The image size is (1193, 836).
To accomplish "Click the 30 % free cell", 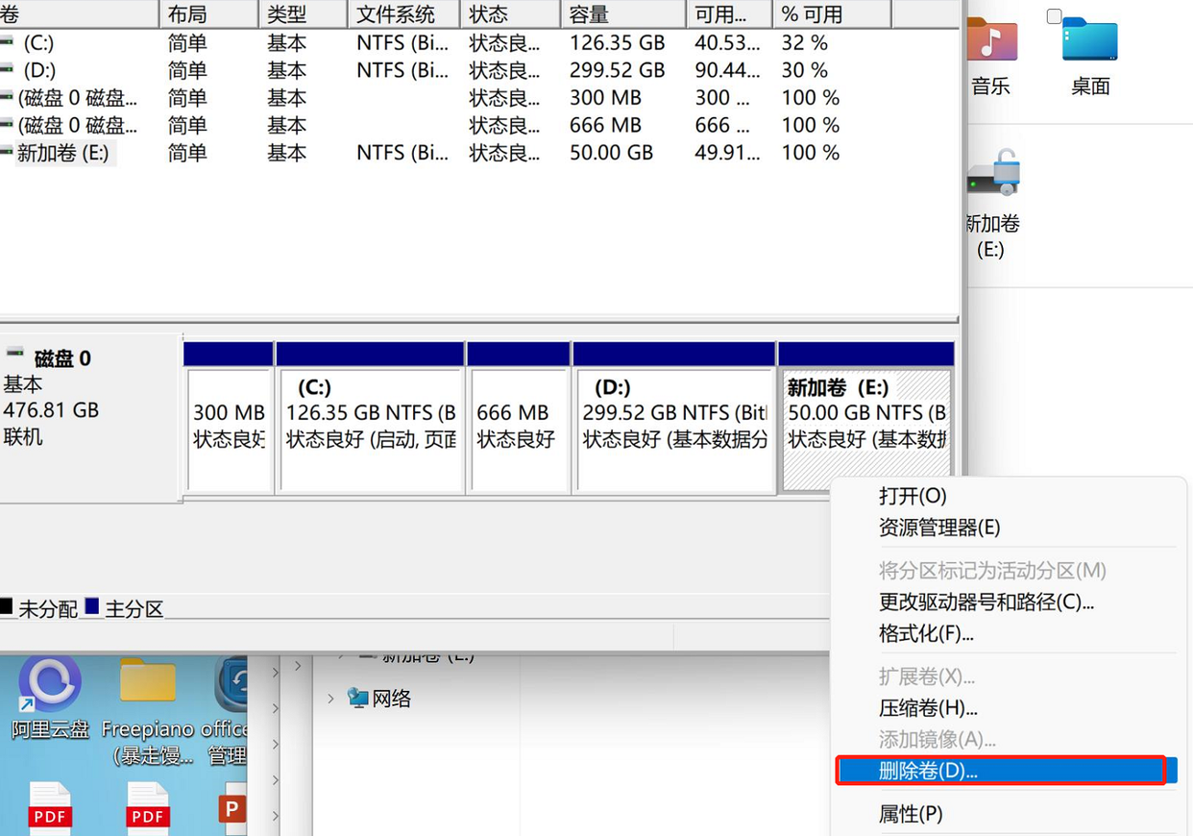I will coord(805,70).
